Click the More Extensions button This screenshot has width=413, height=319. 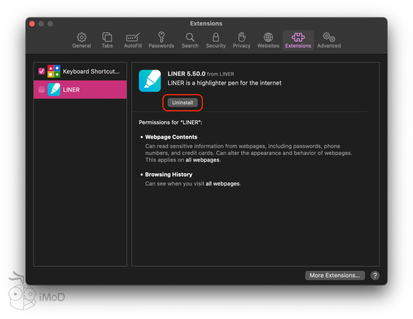point(335,275)
